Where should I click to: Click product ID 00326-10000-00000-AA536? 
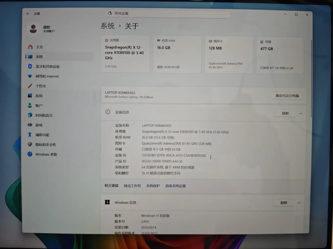pos(162,161)
